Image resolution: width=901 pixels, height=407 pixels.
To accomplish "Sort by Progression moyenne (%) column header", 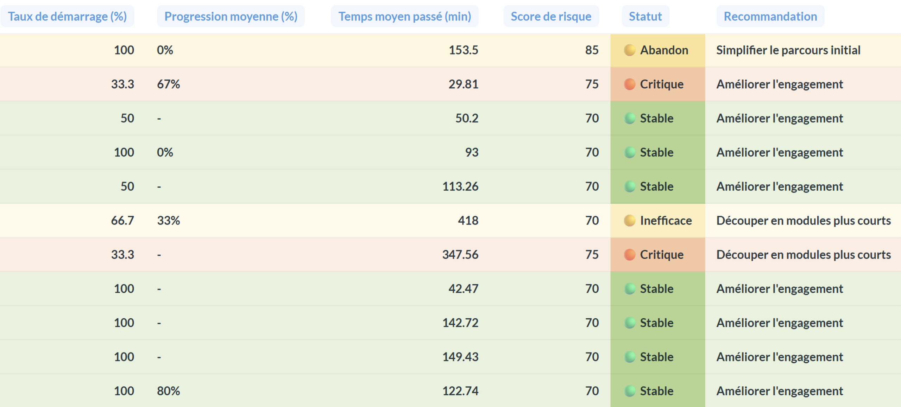I will click(231, 16).
